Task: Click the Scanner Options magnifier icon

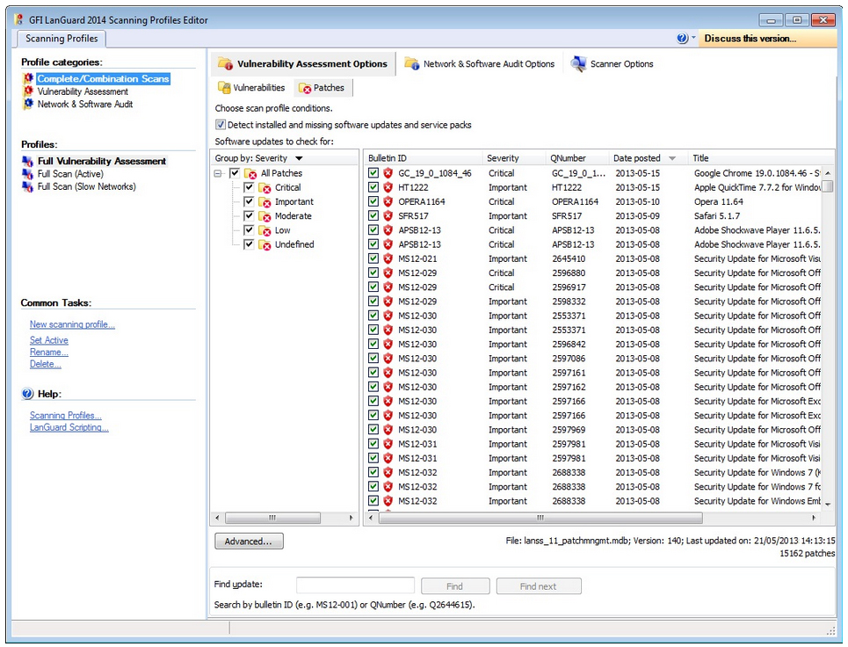Action: pyautogui.click(x=579, y=64)
